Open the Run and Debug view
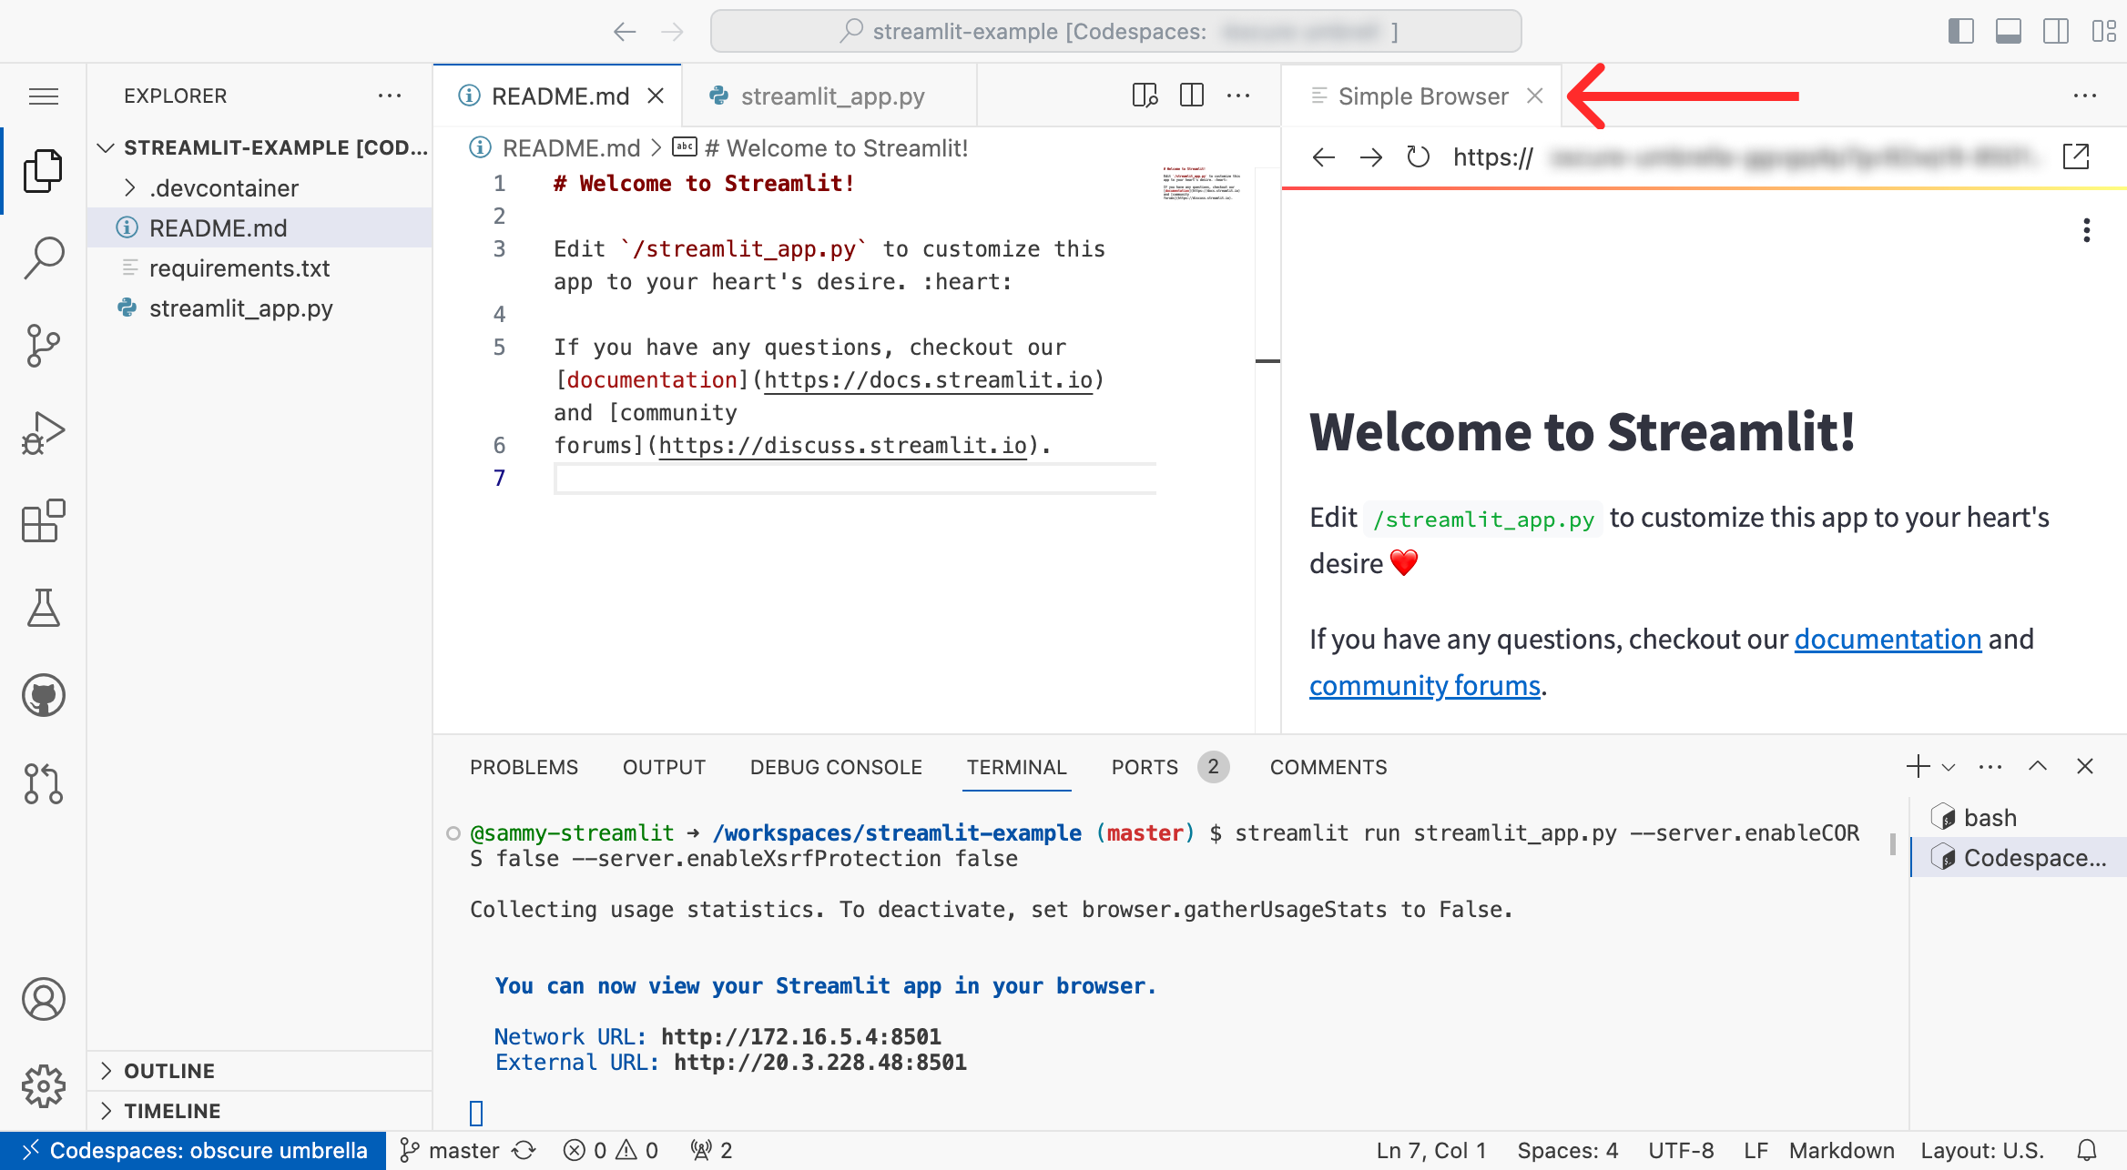This screenshot has width=2127, height=1170. point(43,433)
